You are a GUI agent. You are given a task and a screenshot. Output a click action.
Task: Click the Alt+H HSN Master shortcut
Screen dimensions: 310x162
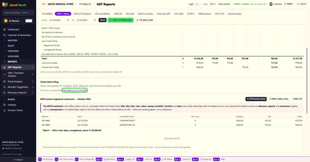pyautogui.click(x=163, y=159)
